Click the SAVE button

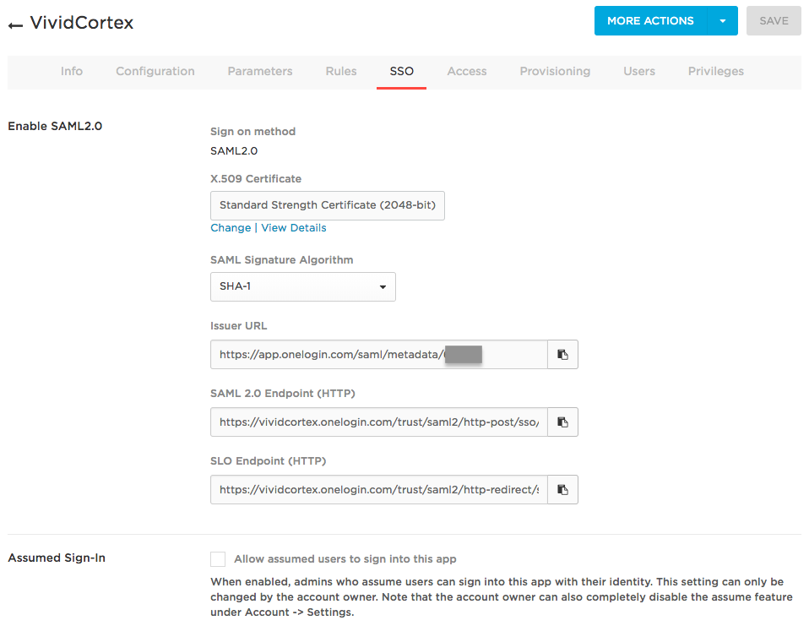tap(774, 21)
